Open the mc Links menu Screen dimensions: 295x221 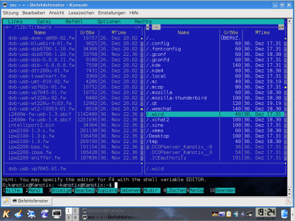click(15, 21)
